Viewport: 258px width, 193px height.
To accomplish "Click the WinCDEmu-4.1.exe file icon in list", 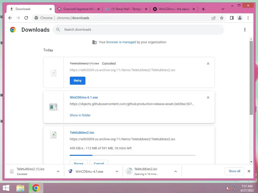I will click(53, 107).
